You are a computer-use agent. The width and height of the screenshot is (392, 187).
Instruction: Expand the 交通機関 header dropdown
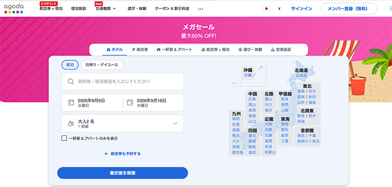106,8
